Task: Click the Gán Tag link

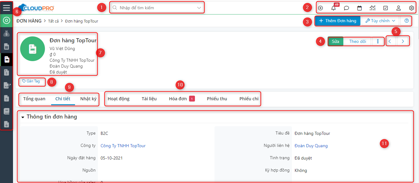Action: [x=31, y=81]
